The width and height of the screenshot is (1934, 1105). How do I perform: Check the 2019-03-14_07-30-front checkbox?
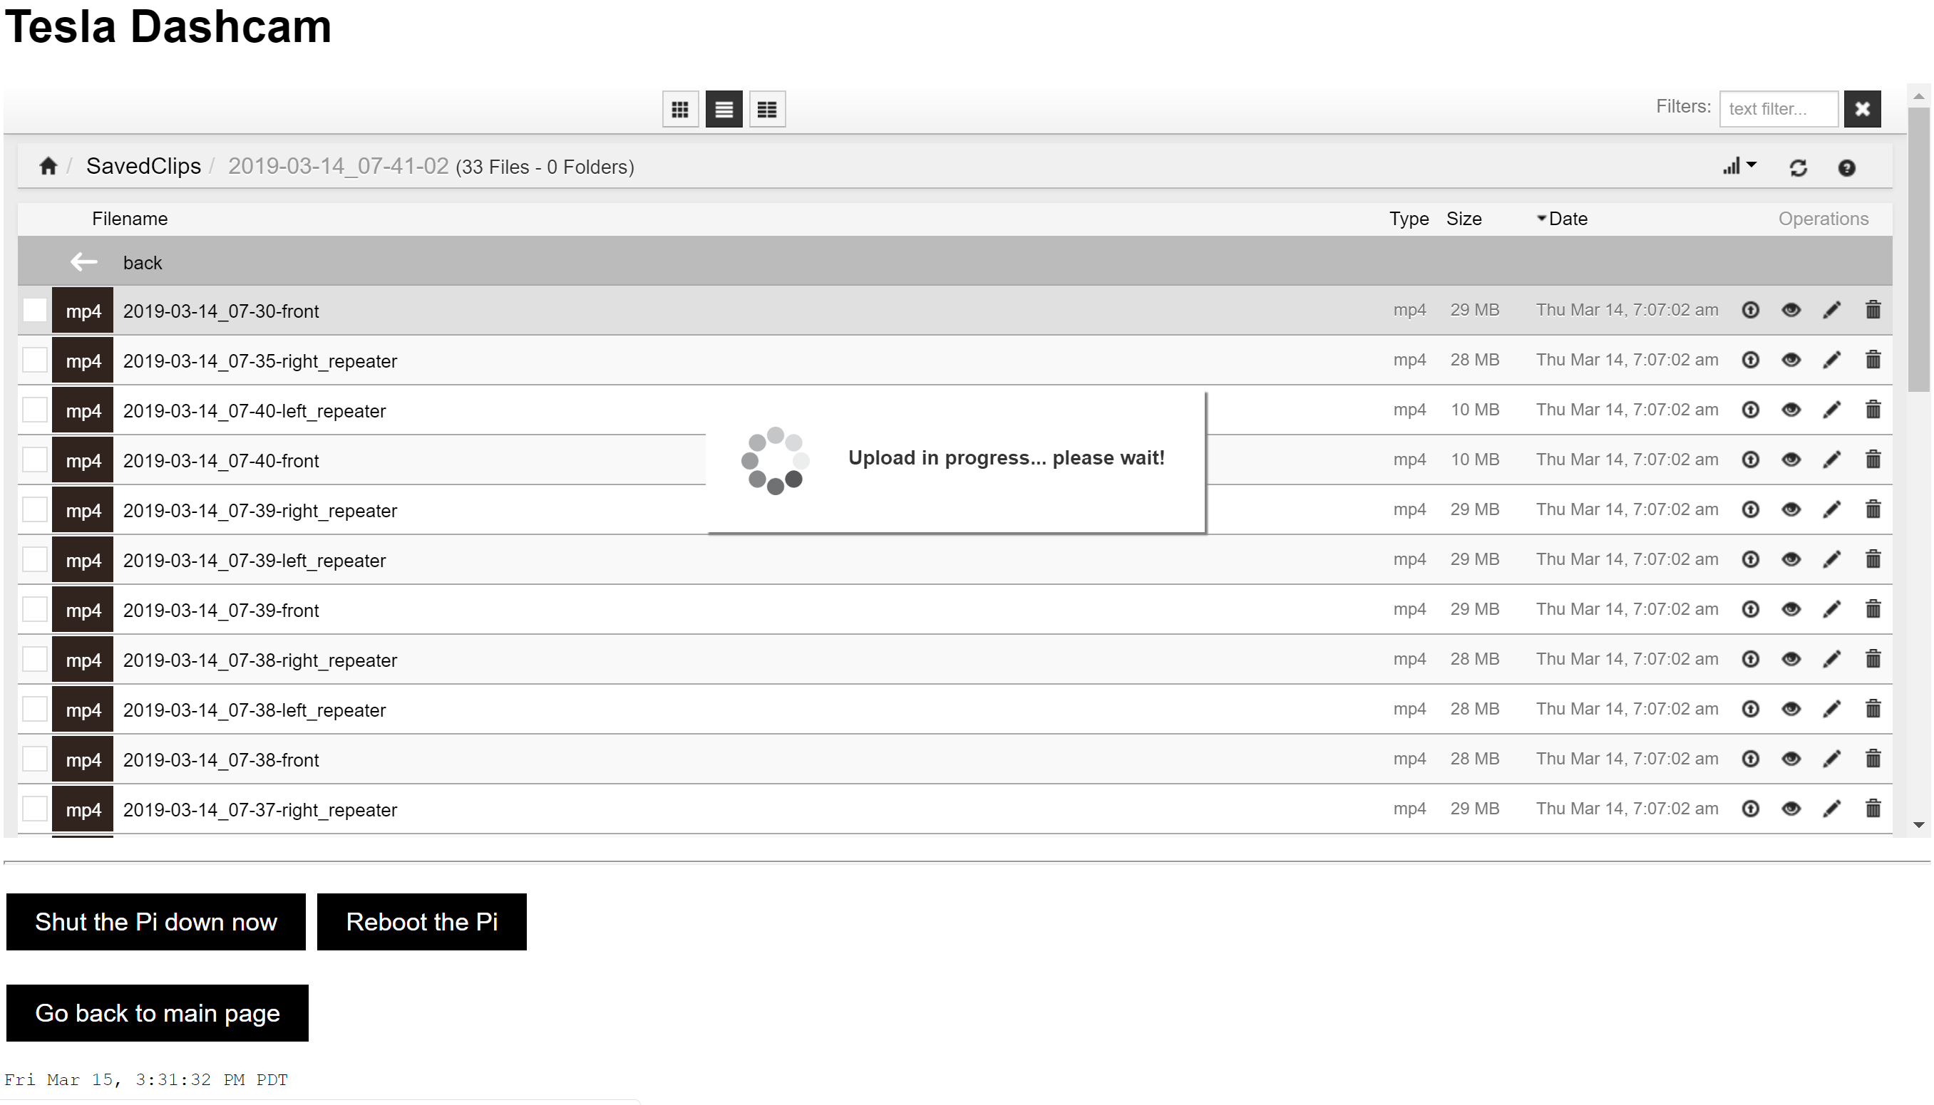tap(35, 311)
